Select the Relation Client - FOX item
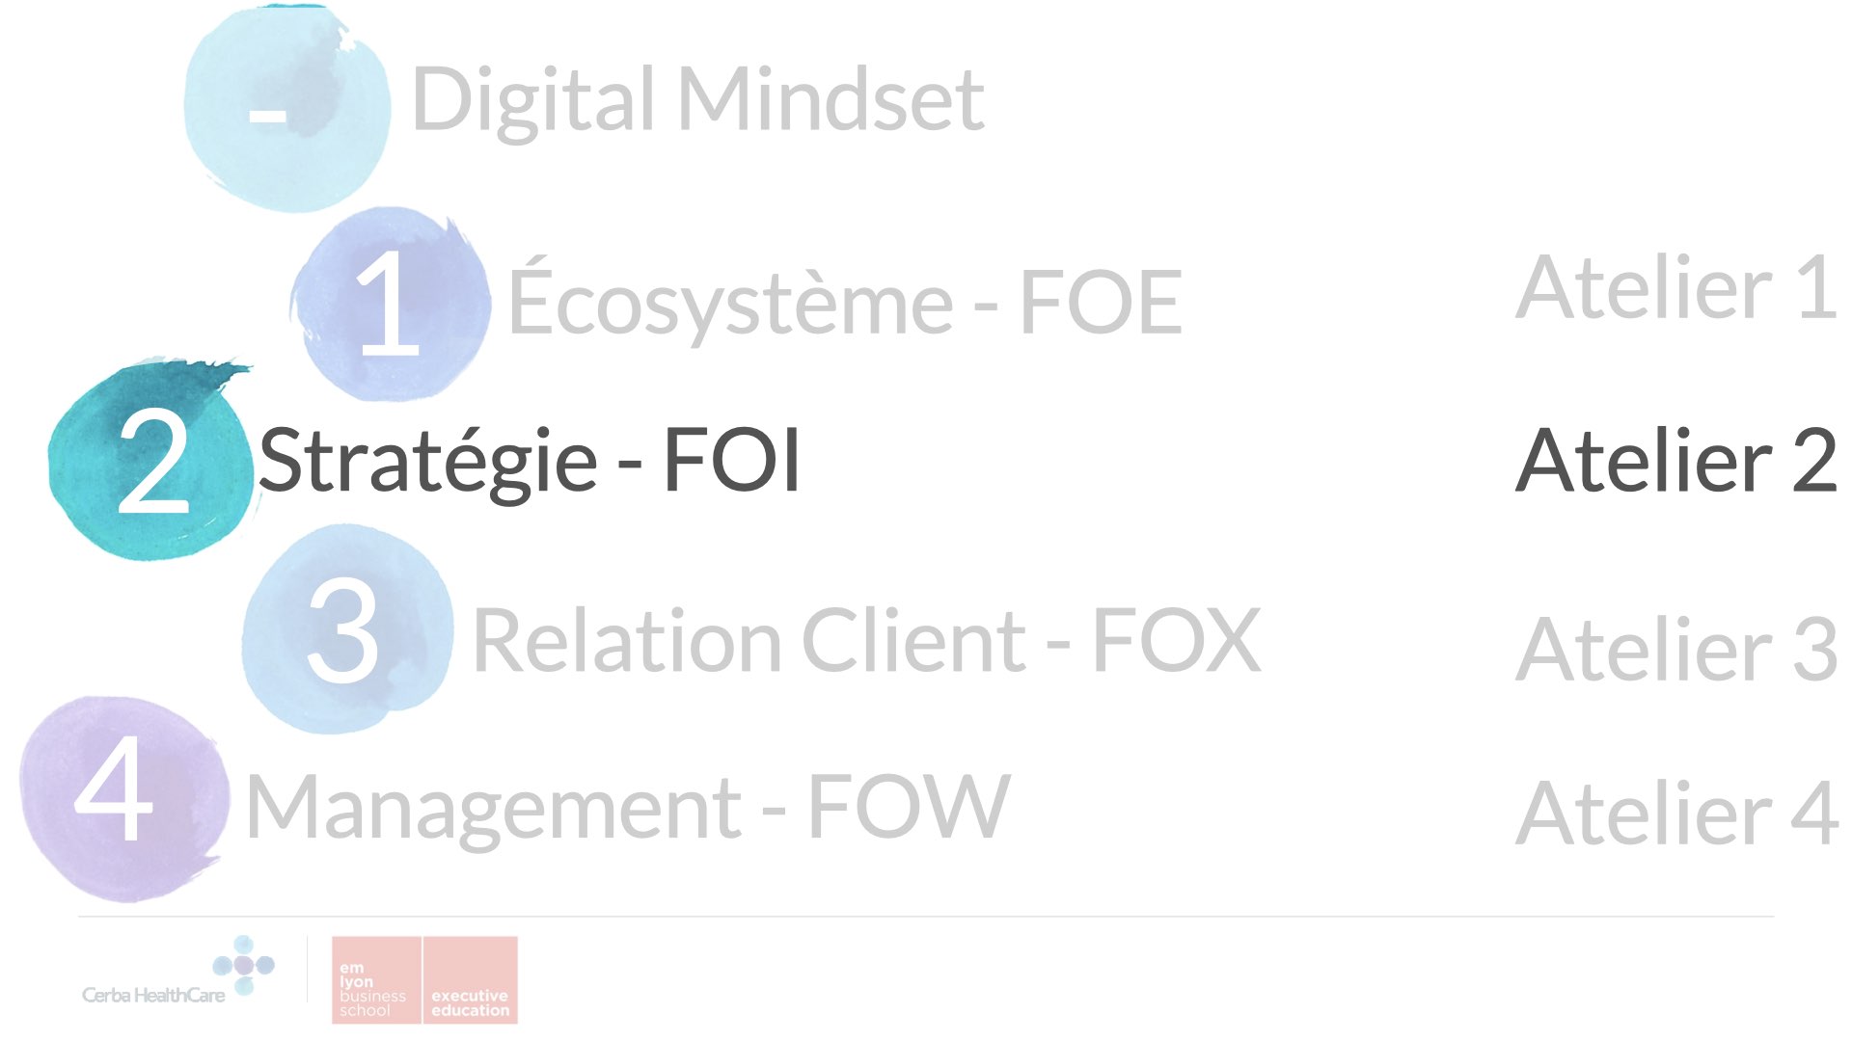The width and height of the screenshot is (1852, 1041). coord(866,640)
